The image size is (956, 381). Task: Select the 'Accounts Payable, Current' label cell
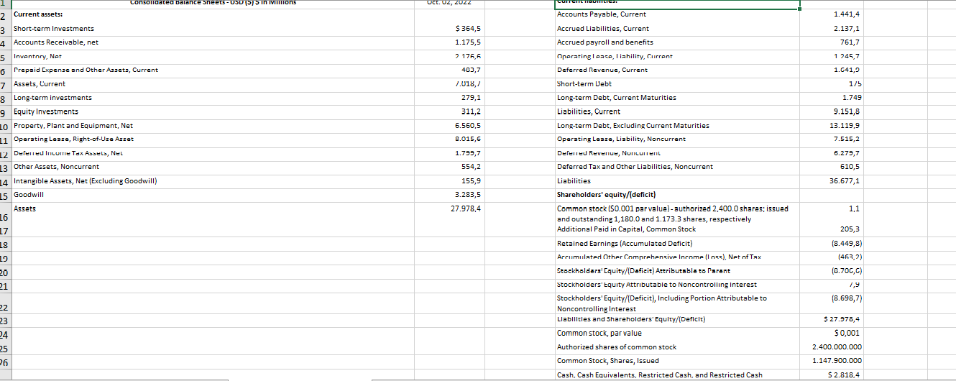[677, 14]
